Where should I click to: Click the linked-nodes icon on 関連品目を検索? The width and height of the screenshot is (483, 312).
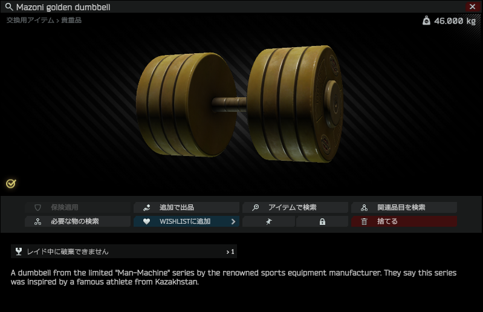coord(364,207)
